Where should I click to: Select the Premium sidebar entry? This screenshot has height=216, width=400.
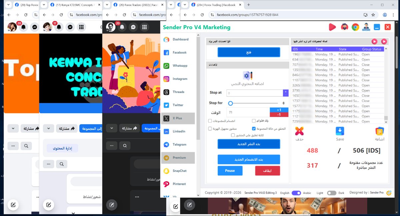click(178, 158)
